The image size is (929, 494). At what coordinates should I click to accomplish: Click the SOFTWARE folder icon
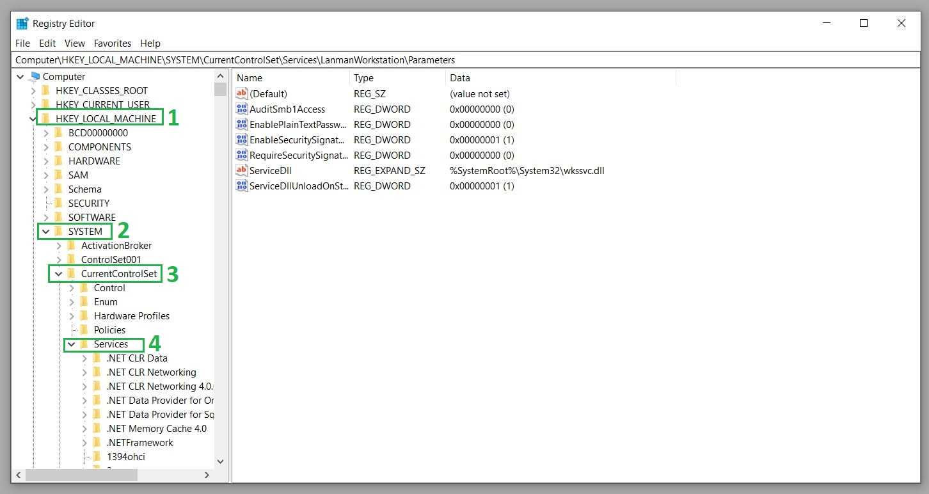tap(59, 218)
